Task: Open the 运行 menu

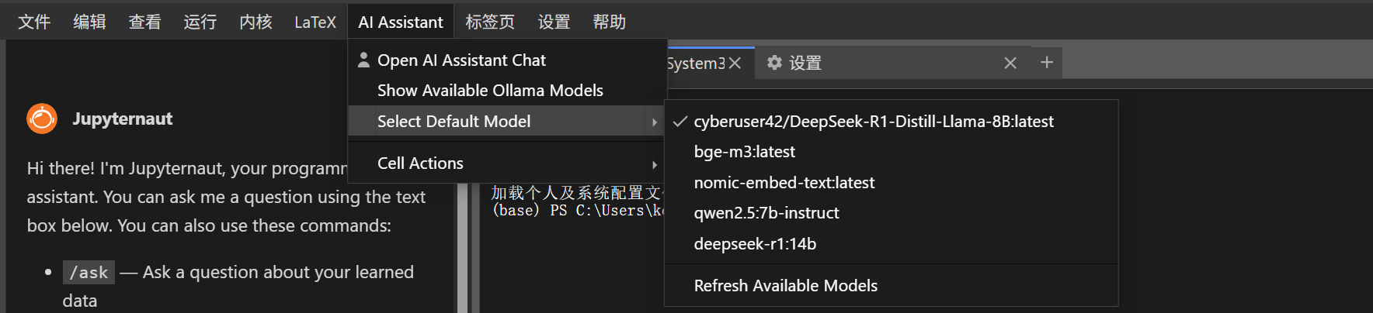Action: click(x=200, y=22)
